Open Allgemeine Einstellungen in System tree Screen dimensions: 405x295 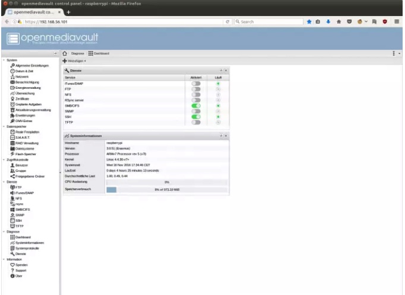click(30, 65)
